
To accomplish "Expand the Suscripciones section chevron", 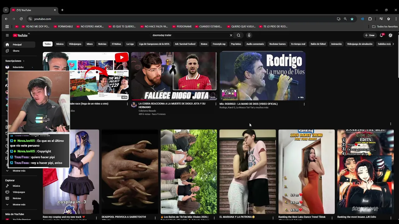I will 24,61.
